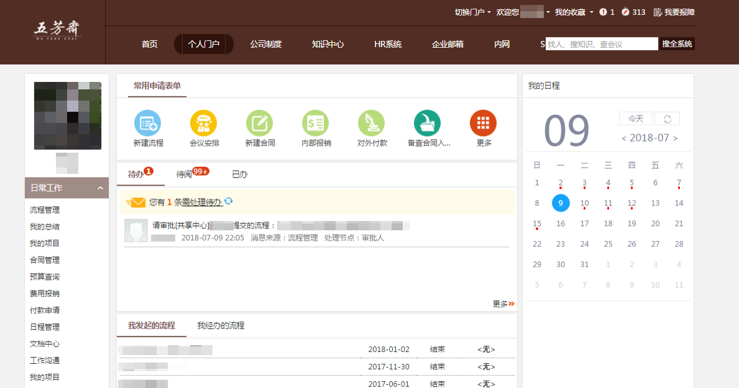This screenshot has height=388, width=739.
Task: Open 知识中心 navigation item
Action: click(328, 44)
